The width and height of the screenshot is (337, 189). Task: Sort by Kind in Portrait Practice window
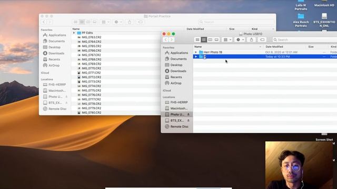(x=254, y=29)
